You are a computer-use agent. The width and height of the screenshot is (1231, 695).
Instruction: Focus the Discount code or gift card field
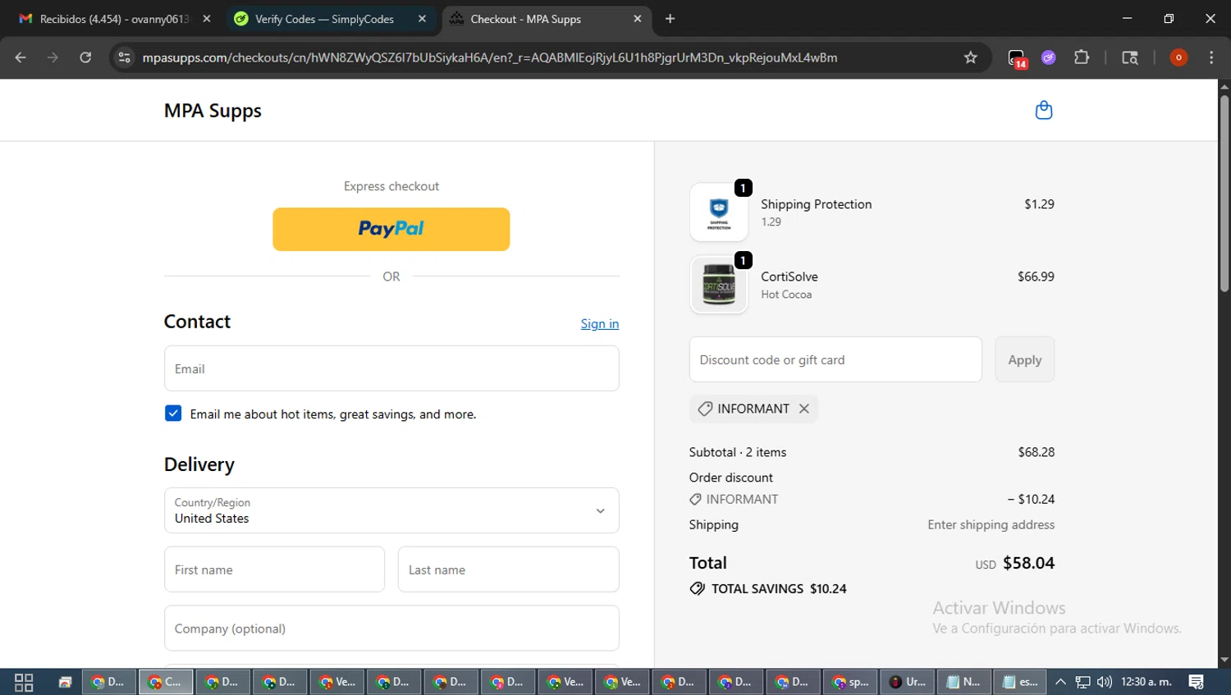tap(835, 359)
